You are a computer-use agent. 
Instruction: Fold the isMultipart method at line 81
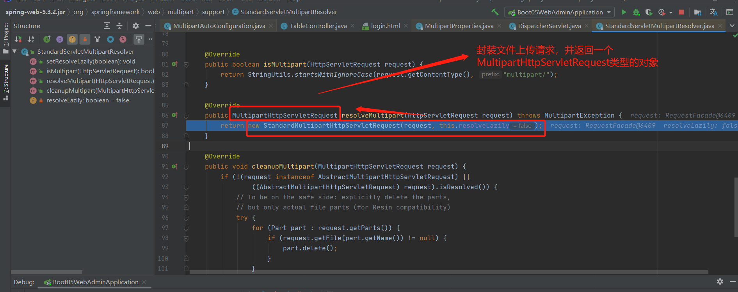coord(186,65)
